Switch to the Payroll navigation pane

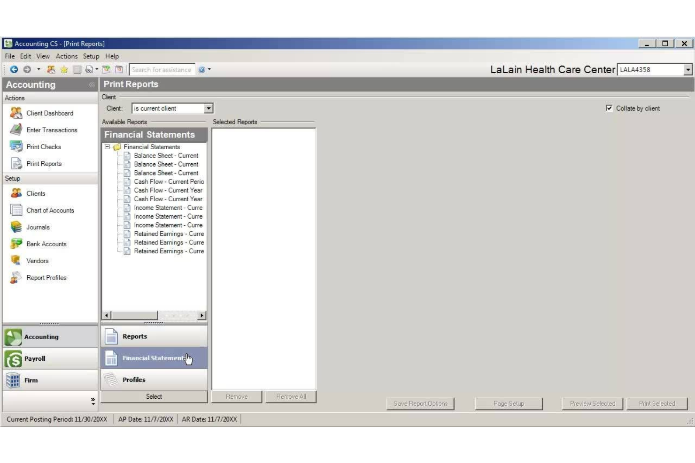click(x=35, y=358)
